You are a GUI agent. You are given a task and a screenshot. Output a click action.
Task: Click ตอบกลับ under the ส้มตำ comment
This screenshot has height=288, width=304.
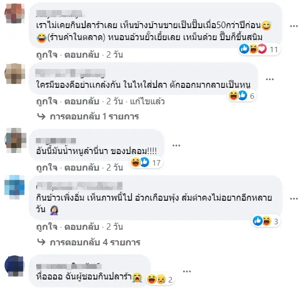click(82, 227)
